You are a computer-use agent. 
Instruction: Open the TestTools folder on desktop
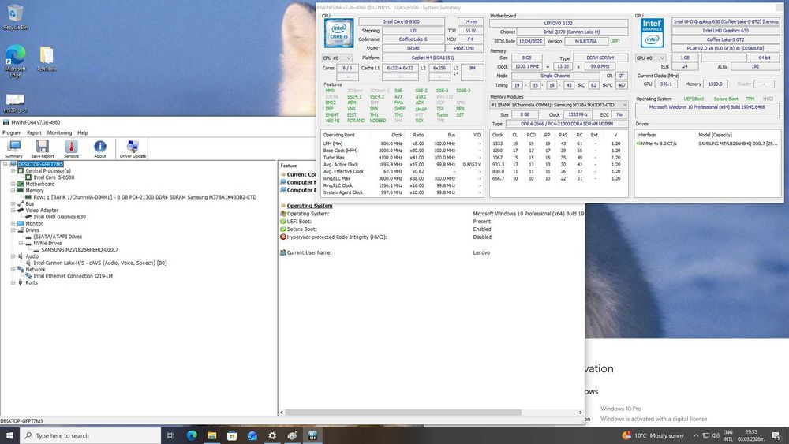pos(47,59)
